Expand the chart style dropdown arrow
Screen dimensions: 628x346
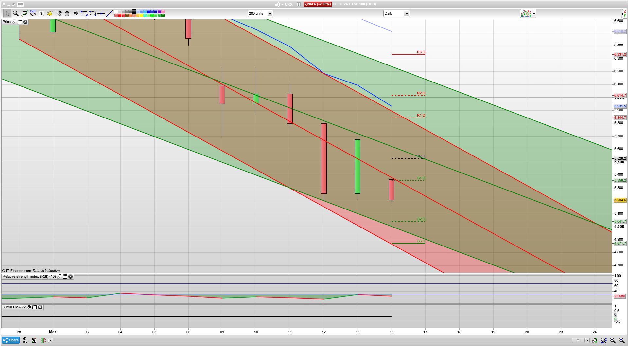534,14
